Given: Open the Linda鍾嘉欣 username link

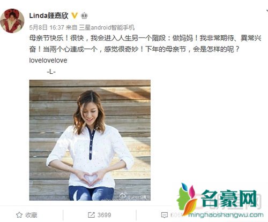Looking at the screenshot, I should point(49,16).
